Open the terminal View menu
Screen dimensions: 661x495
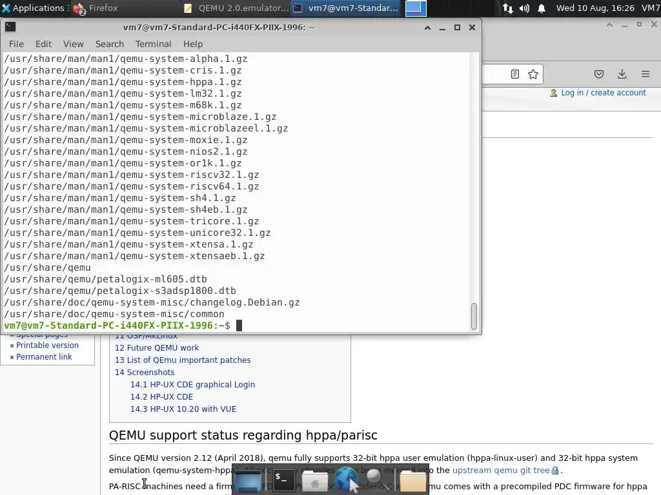(74, 44)
